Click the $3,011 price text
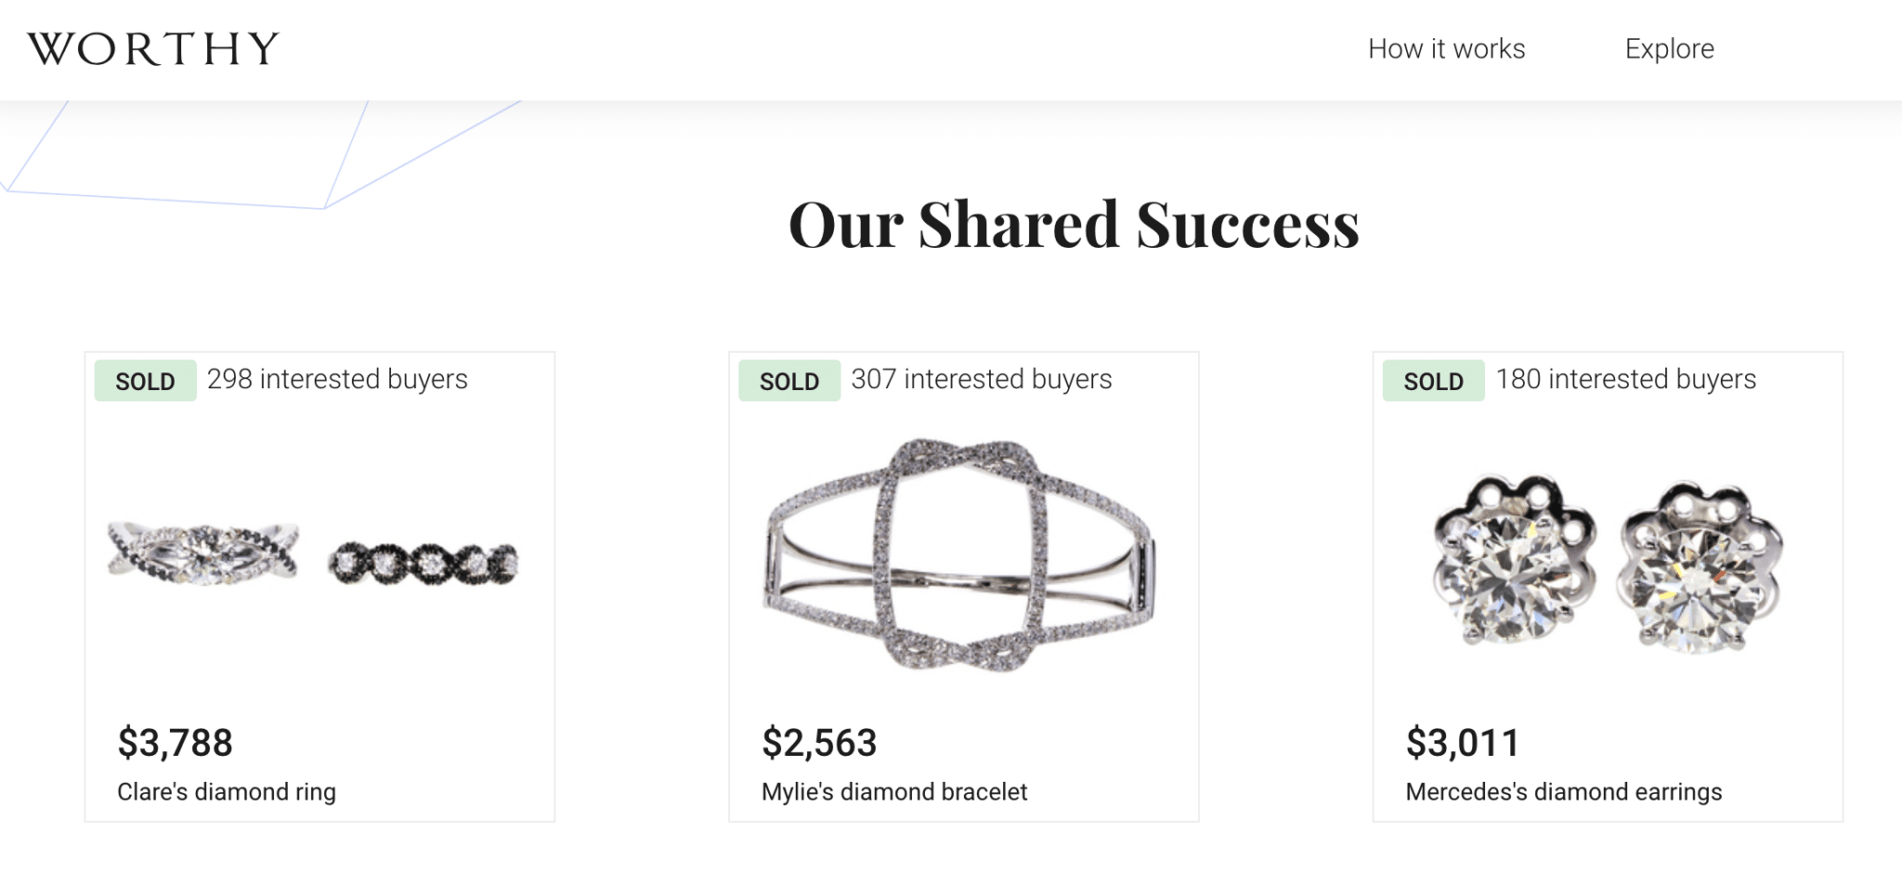This screenshot has height=872, width=1902. [x=1462, y=743]
